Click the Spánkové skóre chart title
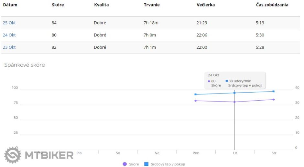This screenshot has width=304, height=167. pos(24,65)
